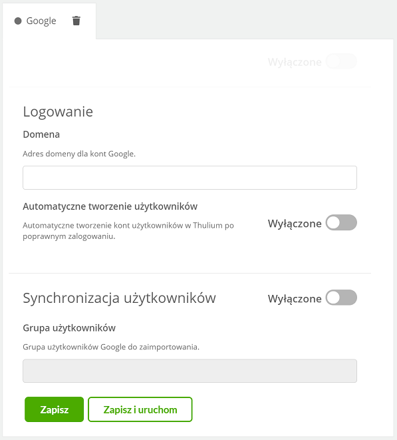Enable Automatyczne tworzenie użytkowników switch
The height and width of the screenshot is (440, 397).
coord(341,222)
